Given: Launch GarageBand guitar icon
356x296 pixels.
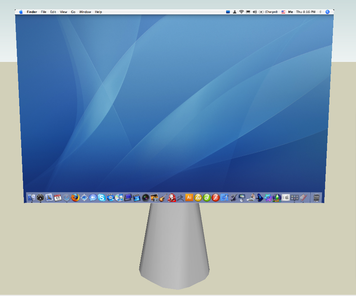Looking at the screenshot, I should click(163, 197).
